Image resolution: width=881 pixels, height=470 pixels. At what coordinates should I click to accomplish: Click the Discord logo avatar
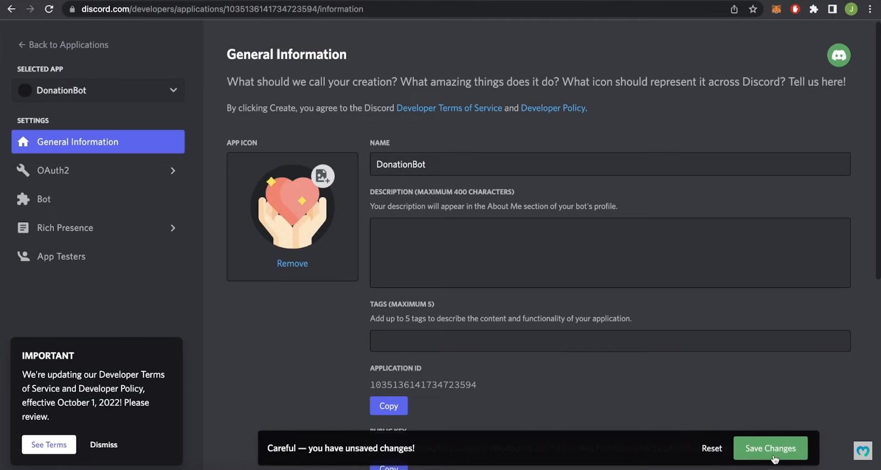[839, 55]
